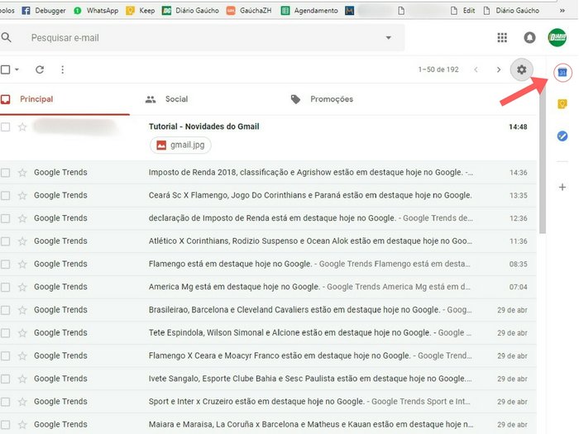Check the Atlético X Corinthians email
Image resolution: width=579 pixels, height=434 pixels.
coord(5,241)
